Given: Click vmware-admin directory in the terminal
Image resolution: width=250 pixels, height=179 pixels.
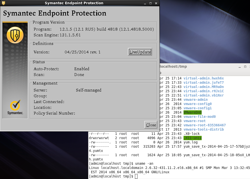Looking at the screenshot, I should (x=196, y=100).
